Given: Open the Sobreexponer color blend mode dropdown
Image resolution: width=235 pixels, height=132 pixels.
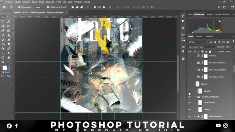Looking at the screenshot, I should click(x=202, y=47).
